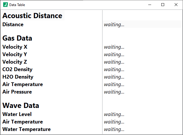The image size is (183, 135).
Task: Click the Air Pressure label
Action: click(x=17, y=92)
